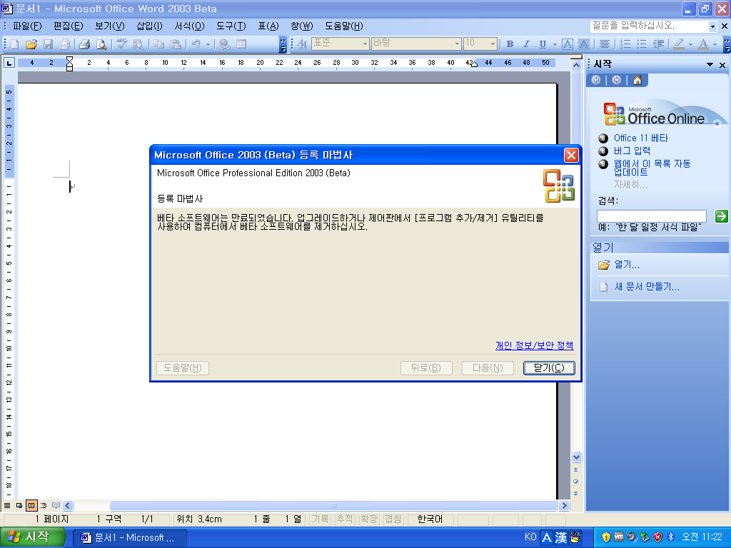This screenshot has width=731, height=548.
Task: Expand the Highlight color dropdown arrow
Action: click(x=690, y=45)
